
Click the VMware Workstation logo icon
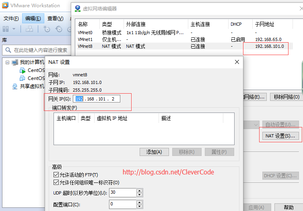tap(5, 5)
